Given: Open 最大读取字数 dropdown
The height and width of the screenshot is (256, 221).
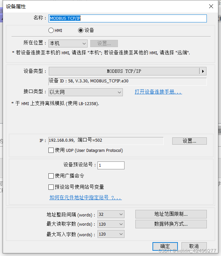Looking at the screenshot, I should point(111,224).
